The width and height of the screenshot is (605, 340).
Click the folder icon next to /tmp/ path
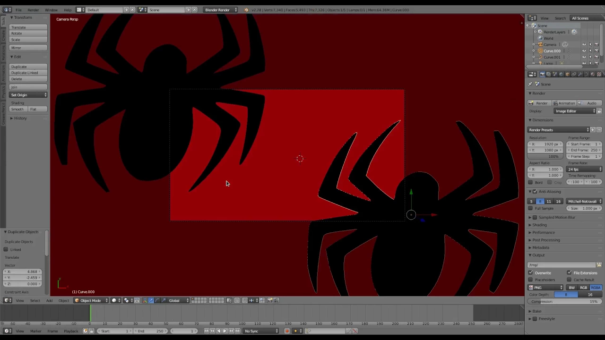[x=599, y=265]
